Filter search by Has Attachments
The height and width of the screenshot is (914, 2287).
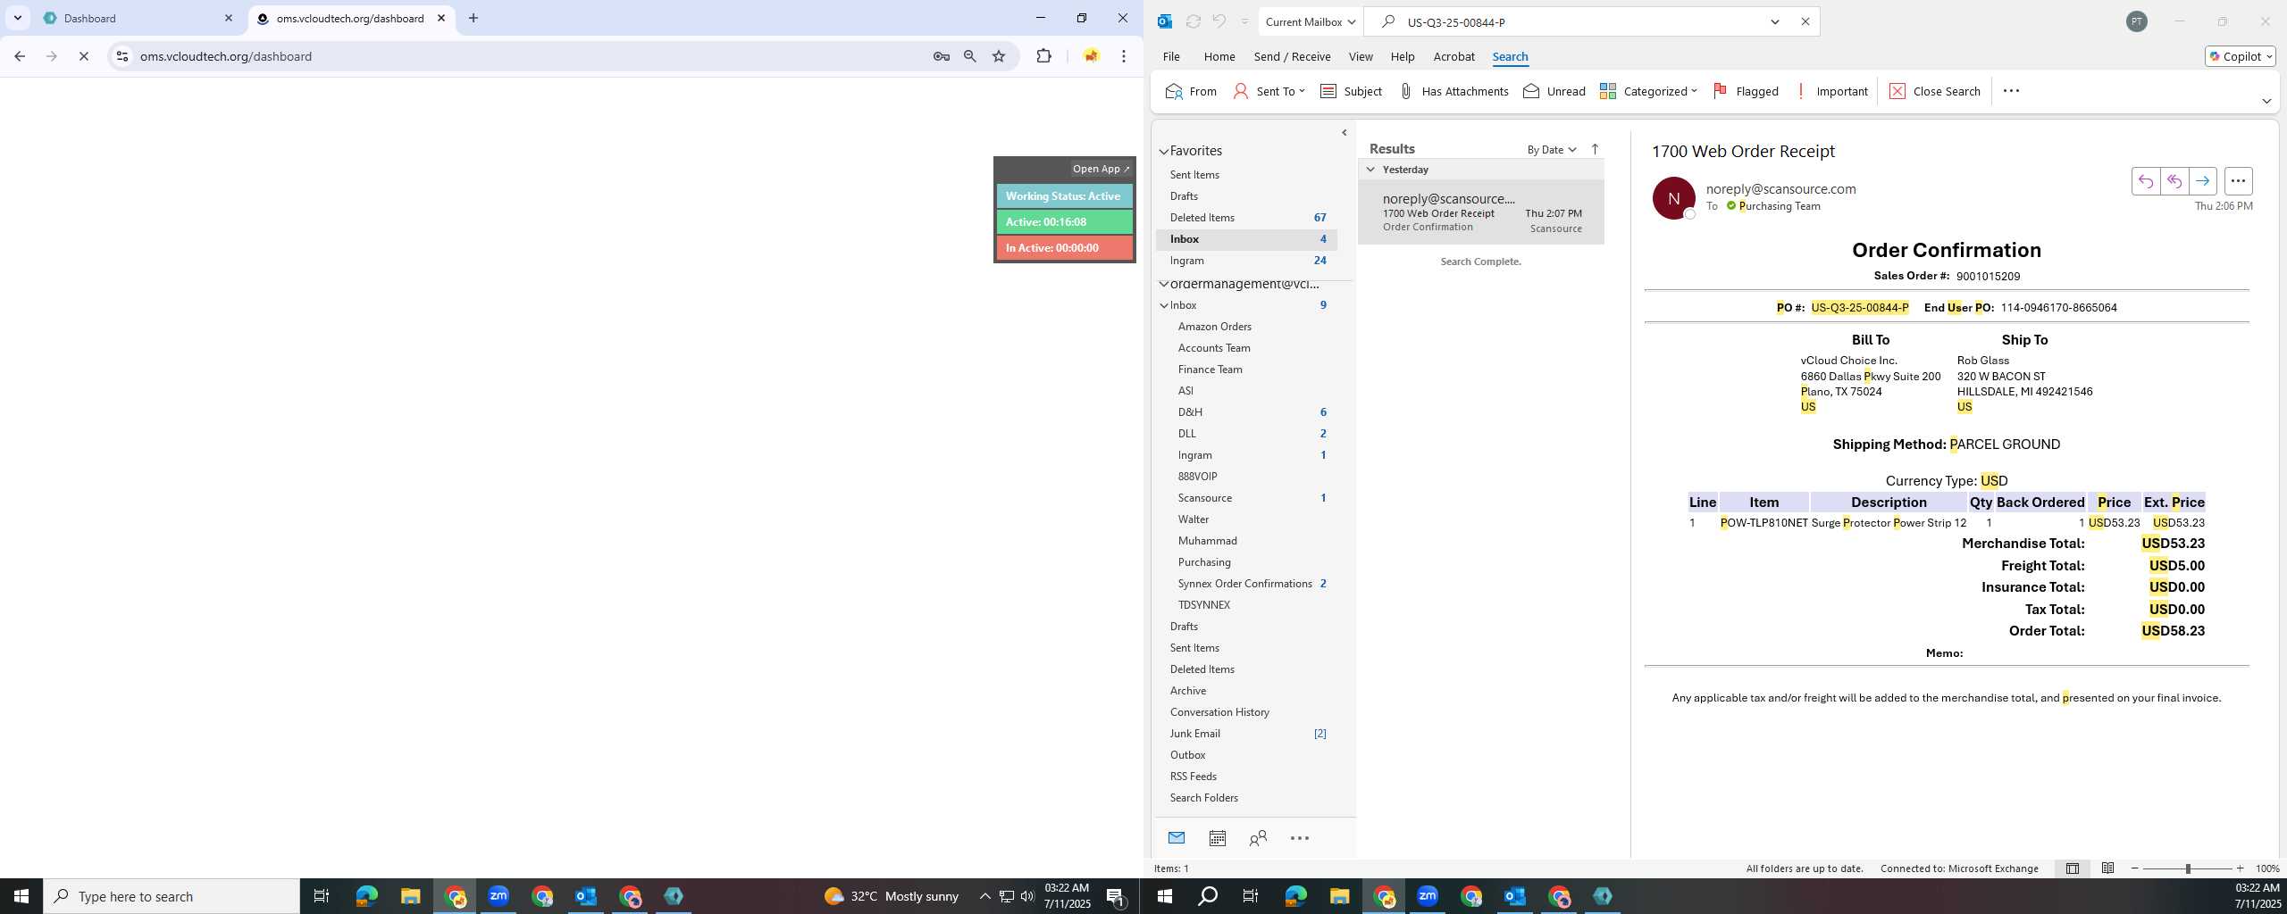coord(1453,91)
